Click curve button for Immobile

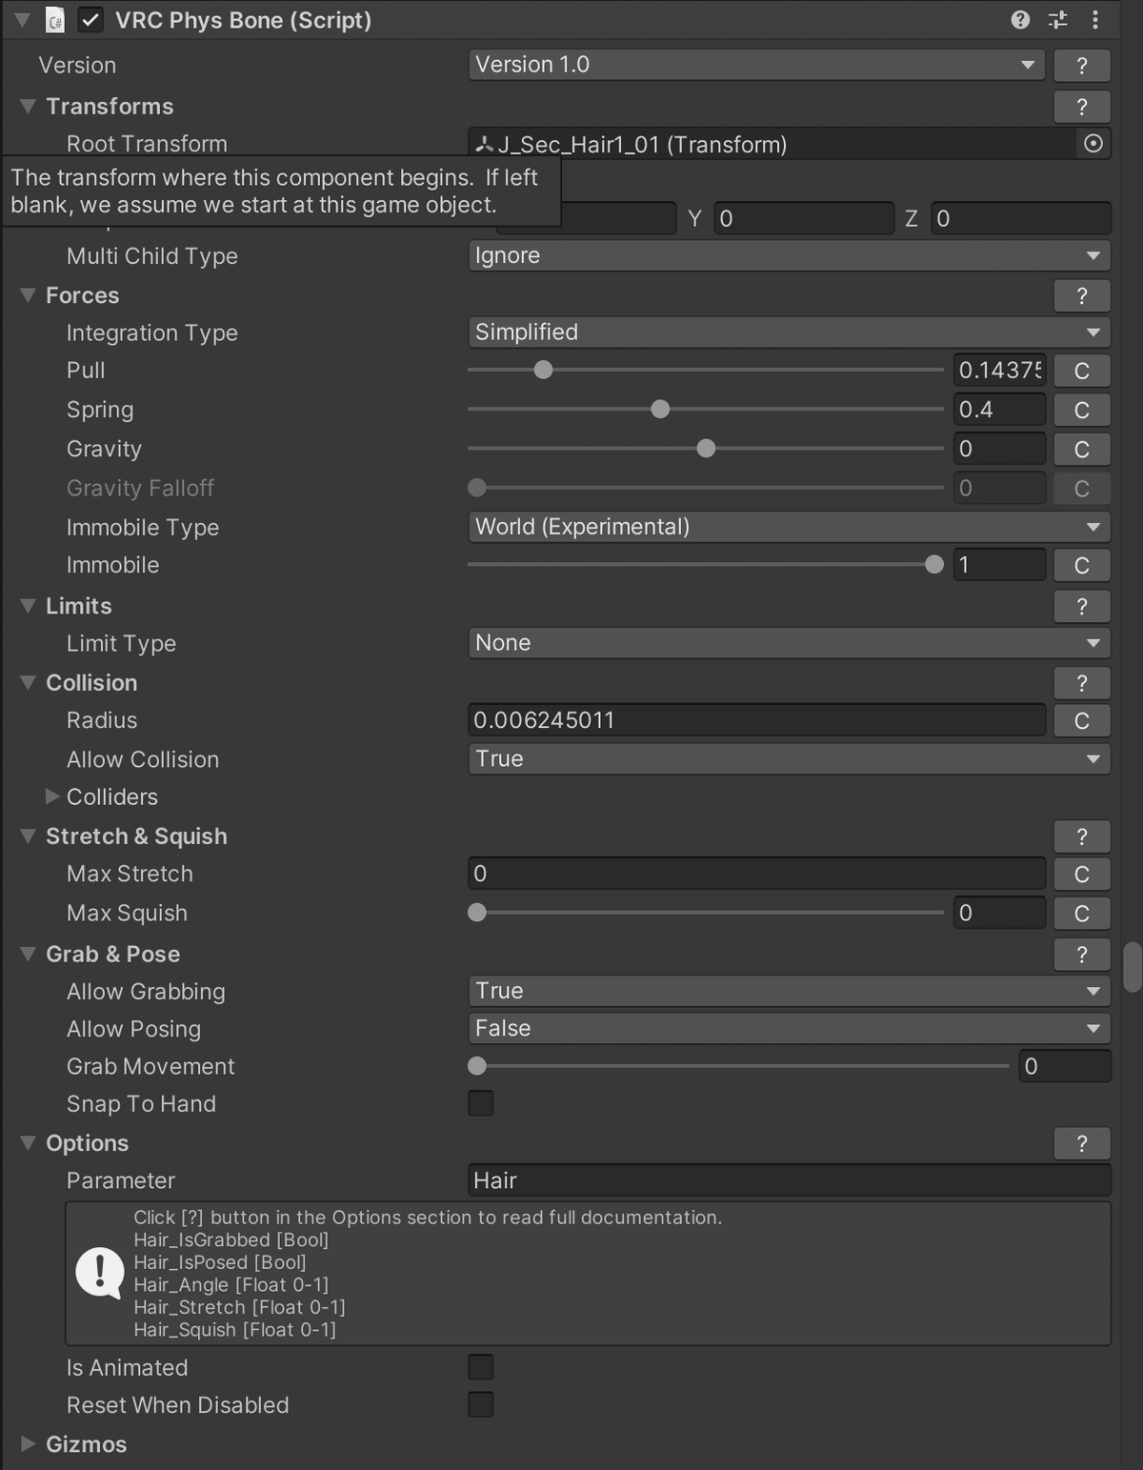(1082, 565)
